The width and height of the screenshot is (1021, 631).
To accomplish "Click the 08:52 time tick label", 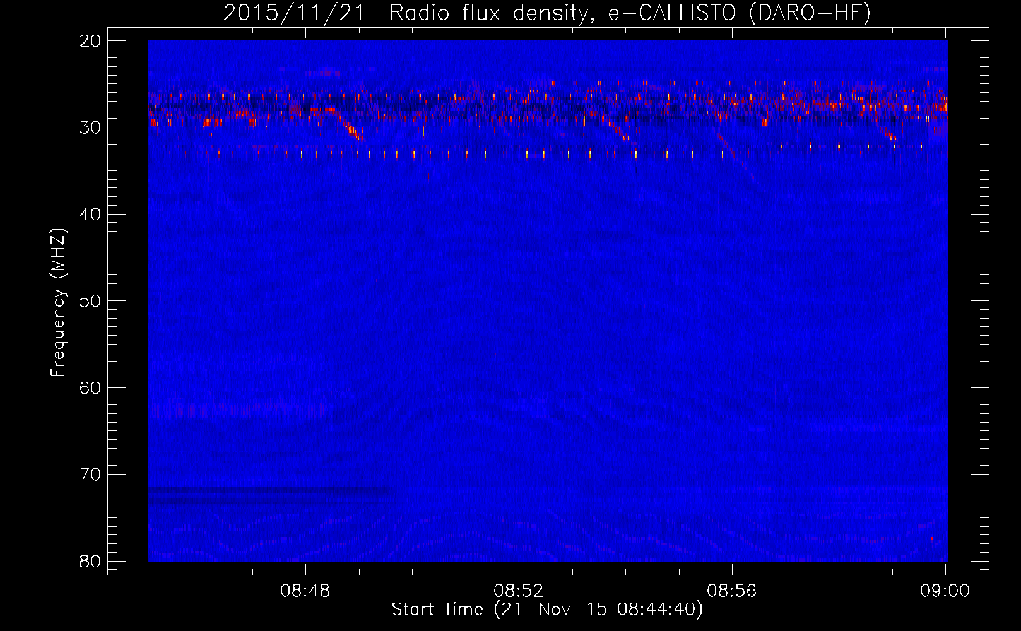I will point(518,591).
